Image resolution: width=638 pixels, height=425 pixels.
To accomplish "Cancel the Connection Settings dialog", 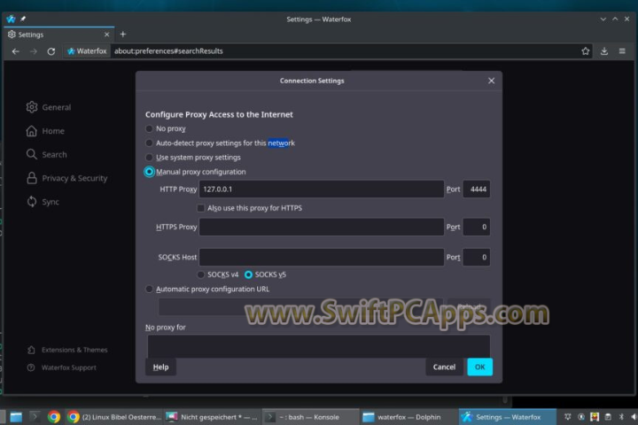I will (x=444, y=367).
